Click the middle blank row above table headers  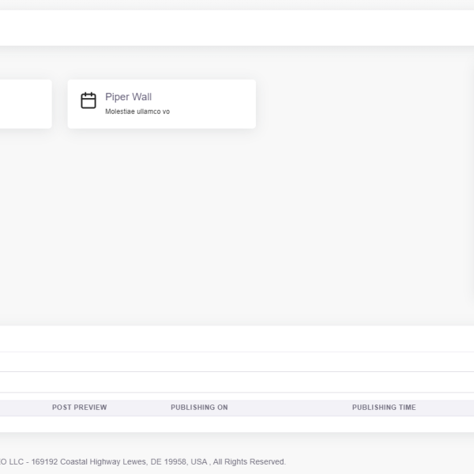click(237, 362)
